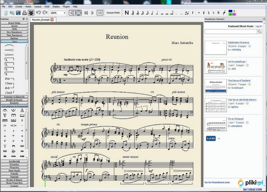The image size is (267, 192).
Task: Apply the sharp accidental
Action: coord(204,13)
